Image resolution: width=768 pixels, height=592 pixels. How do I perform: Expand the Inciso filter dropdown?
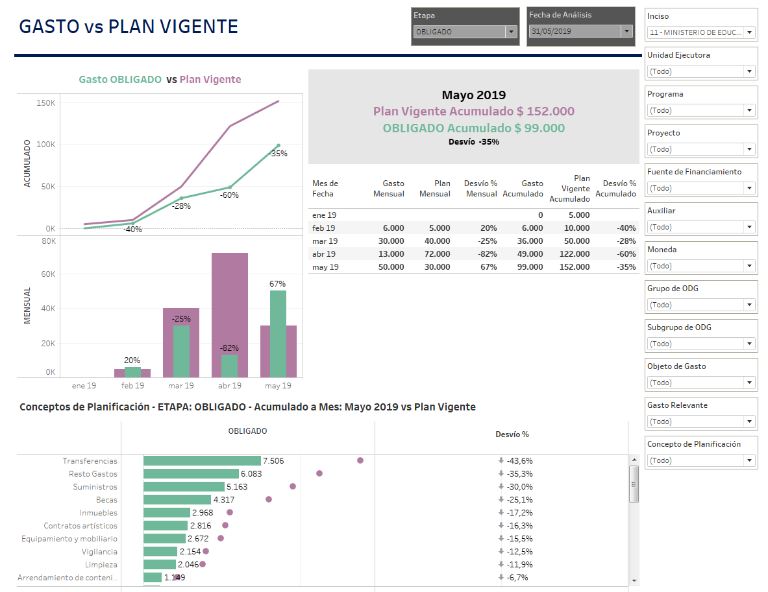(x=701, y=32)
